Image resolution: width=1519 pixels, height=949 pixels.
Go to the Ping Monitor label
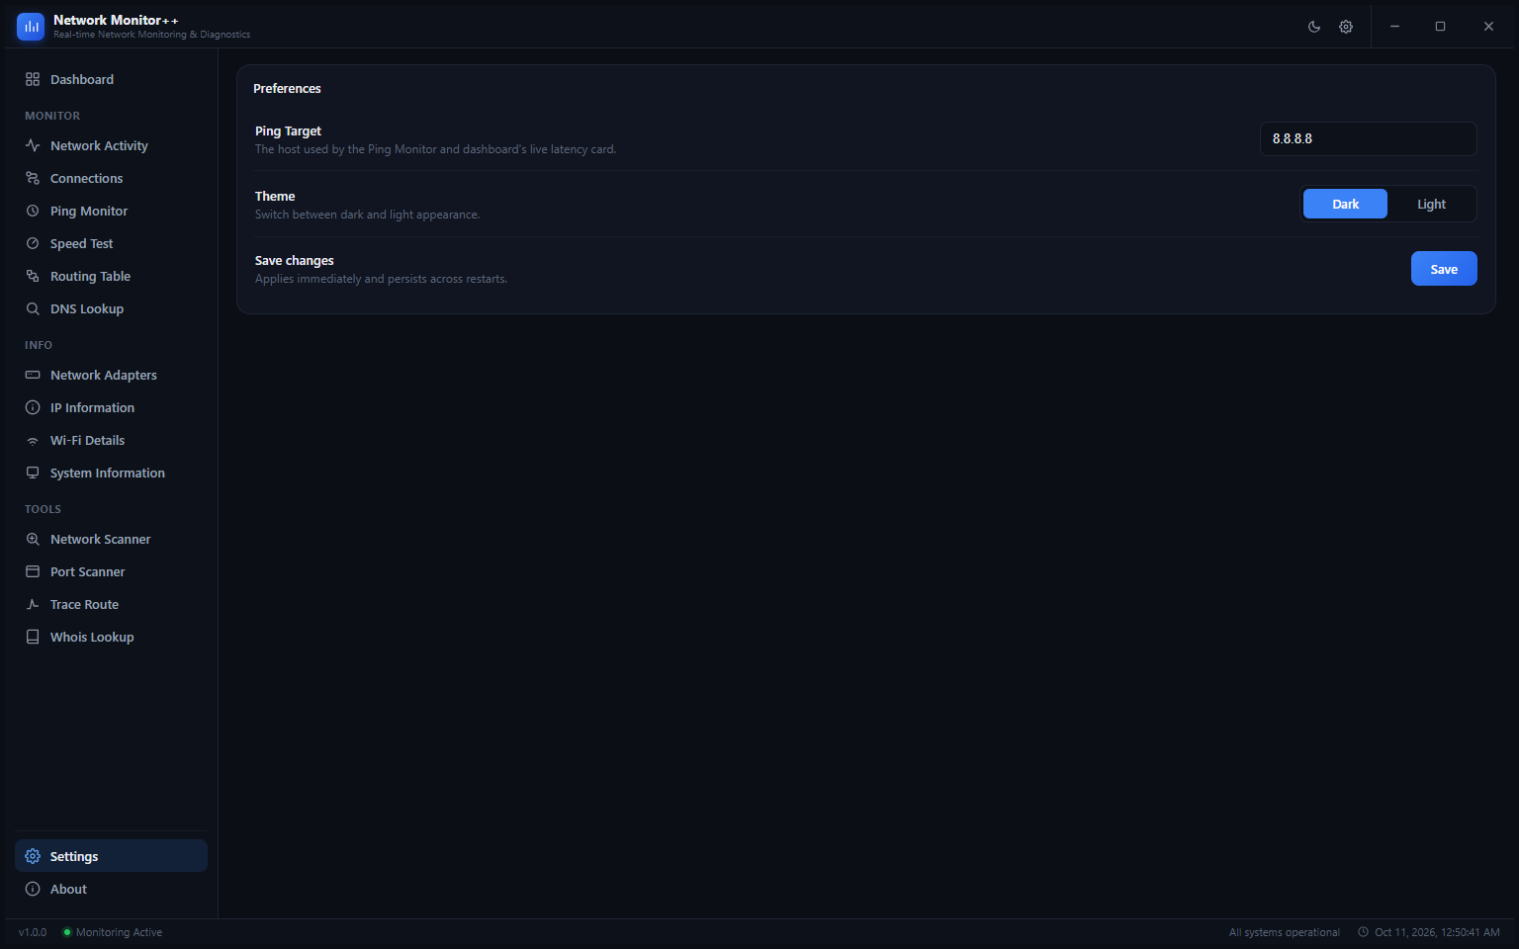(x=89, y=211)
